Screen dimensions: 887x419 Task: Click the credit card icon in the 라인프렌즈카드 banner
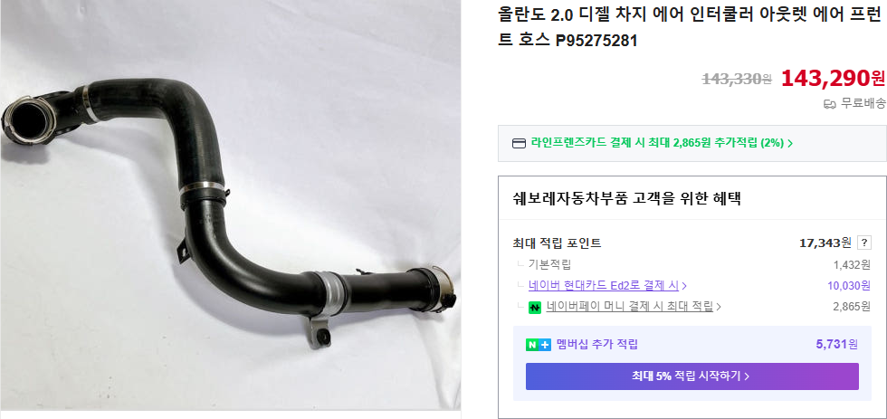pyautogui.click(x=518, y=143)
